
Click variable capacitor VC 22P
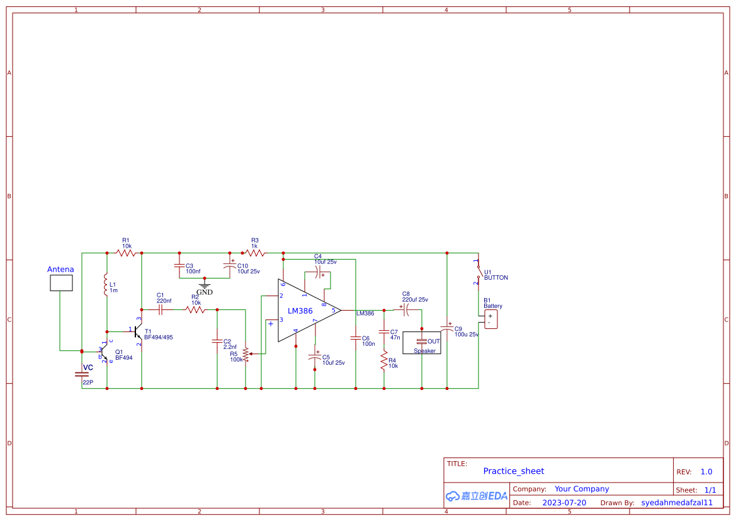click(81, 375)
